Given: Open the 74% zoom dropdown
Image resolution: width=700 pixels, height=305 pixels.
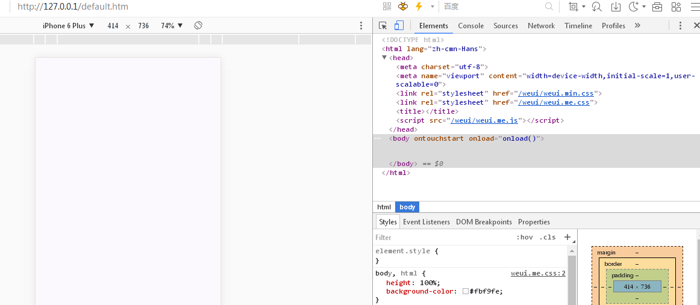Looking at the screenshot, I should click(172, 26).
